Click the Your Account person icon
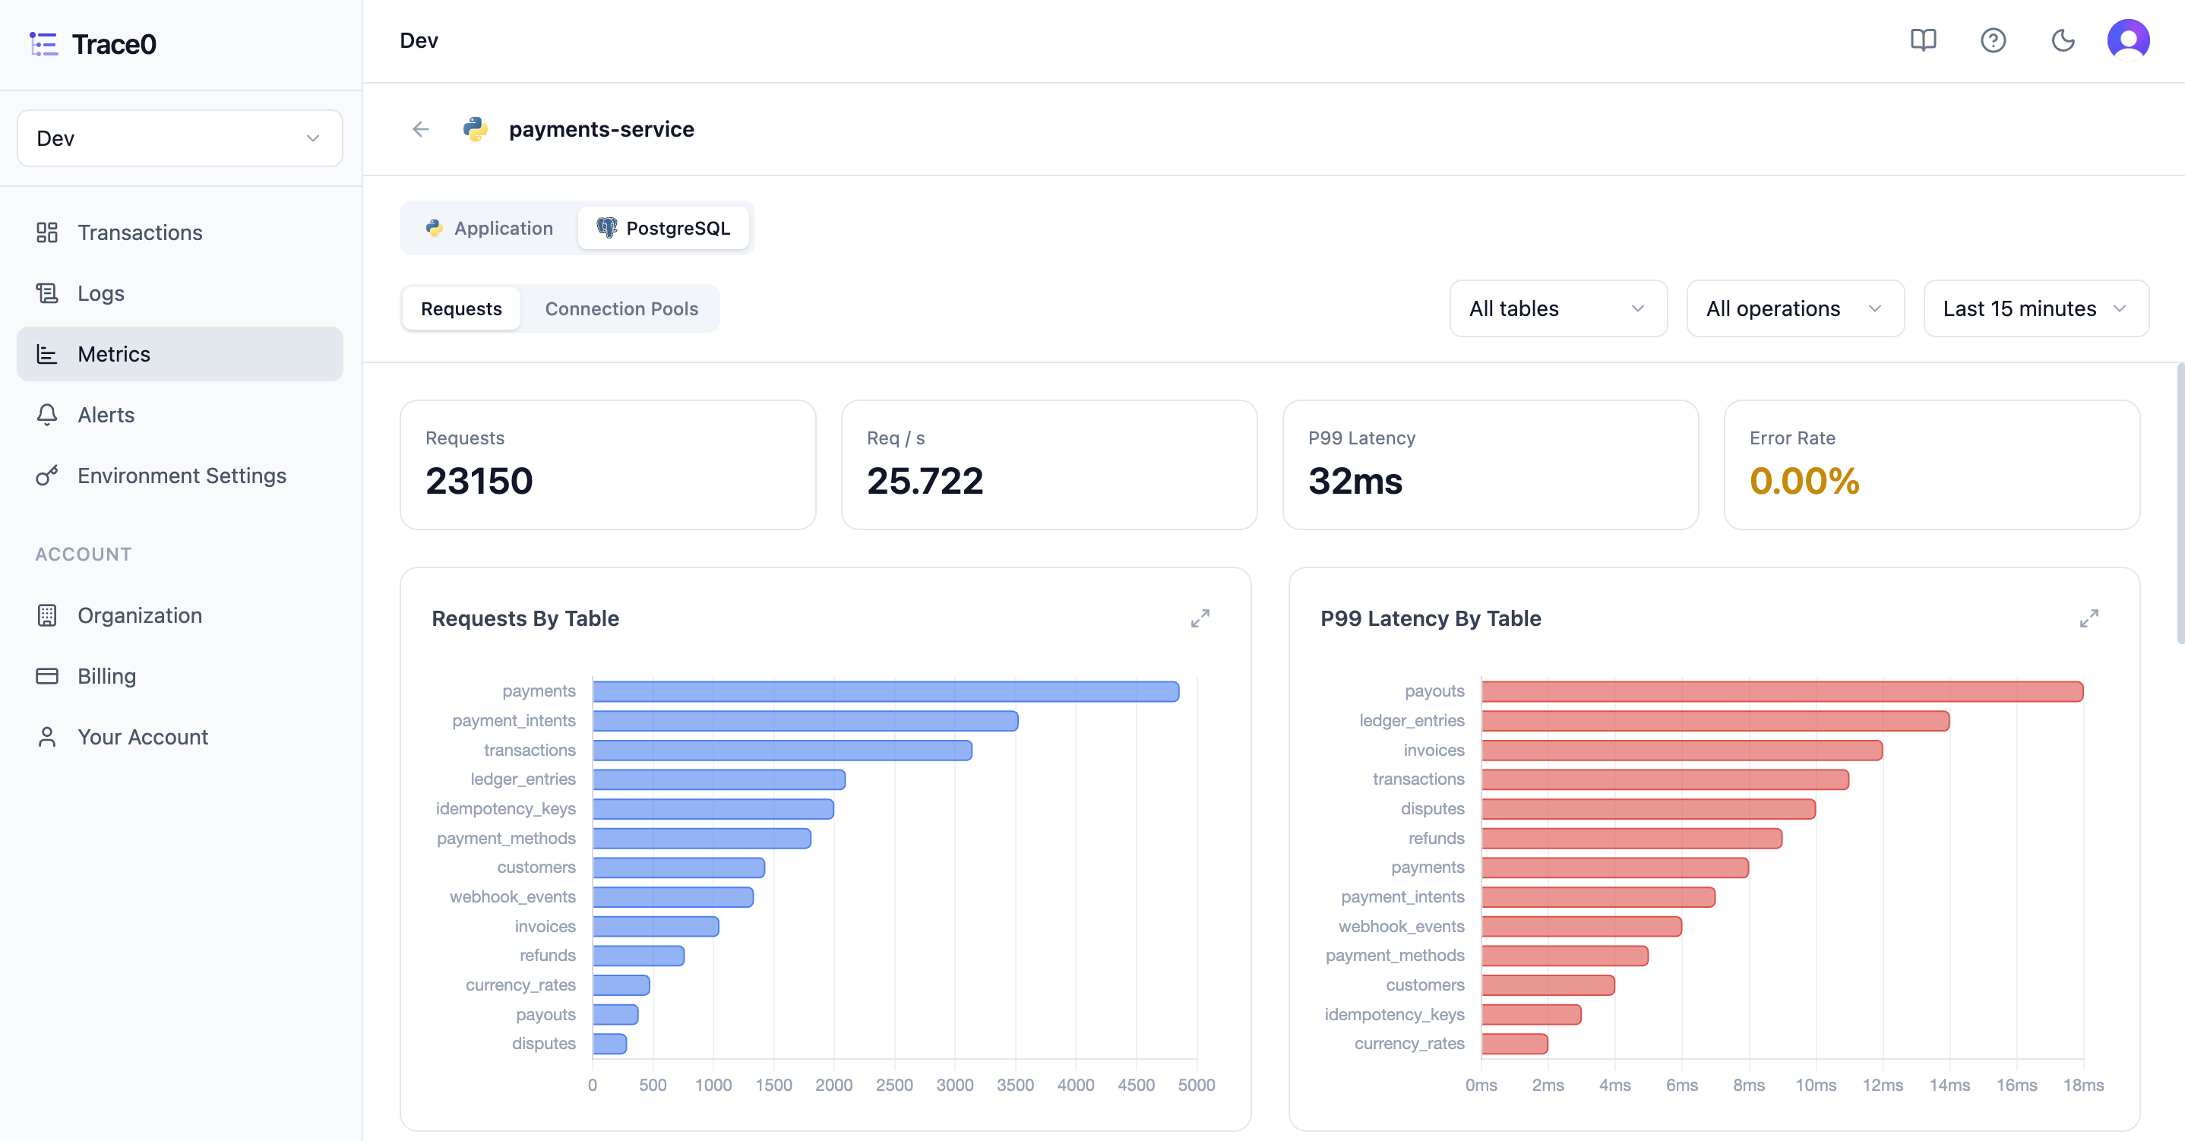Viewport: 2185px width, 1141px height. click(48, 737)
